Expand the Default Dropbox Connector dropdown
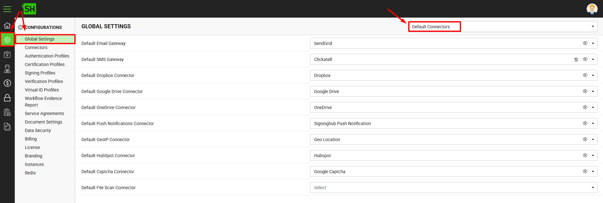The height and width of the screenshot is (203, 603). tap(593, 75)
